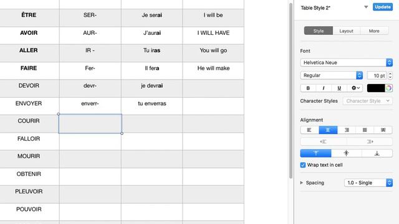The image size is (399, 224).
Task: Select the I will be cell
Action: [x=213, y=17]
